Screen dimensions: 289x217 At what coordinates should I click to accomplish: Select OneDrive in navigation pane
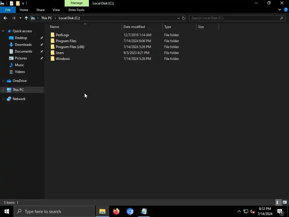pyautogui.click(x=19, y=81)
